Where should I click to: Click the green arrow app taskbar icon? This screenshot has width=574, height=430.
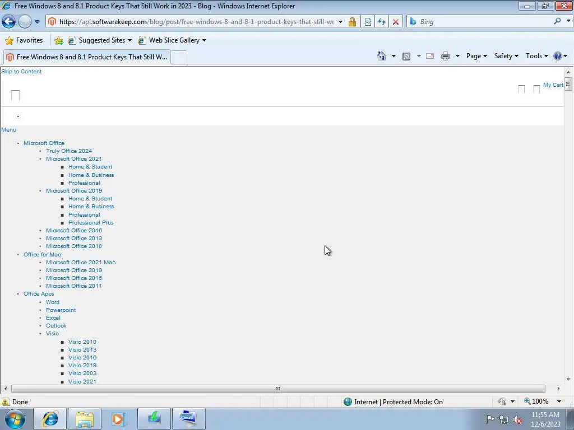pos(154,419)
